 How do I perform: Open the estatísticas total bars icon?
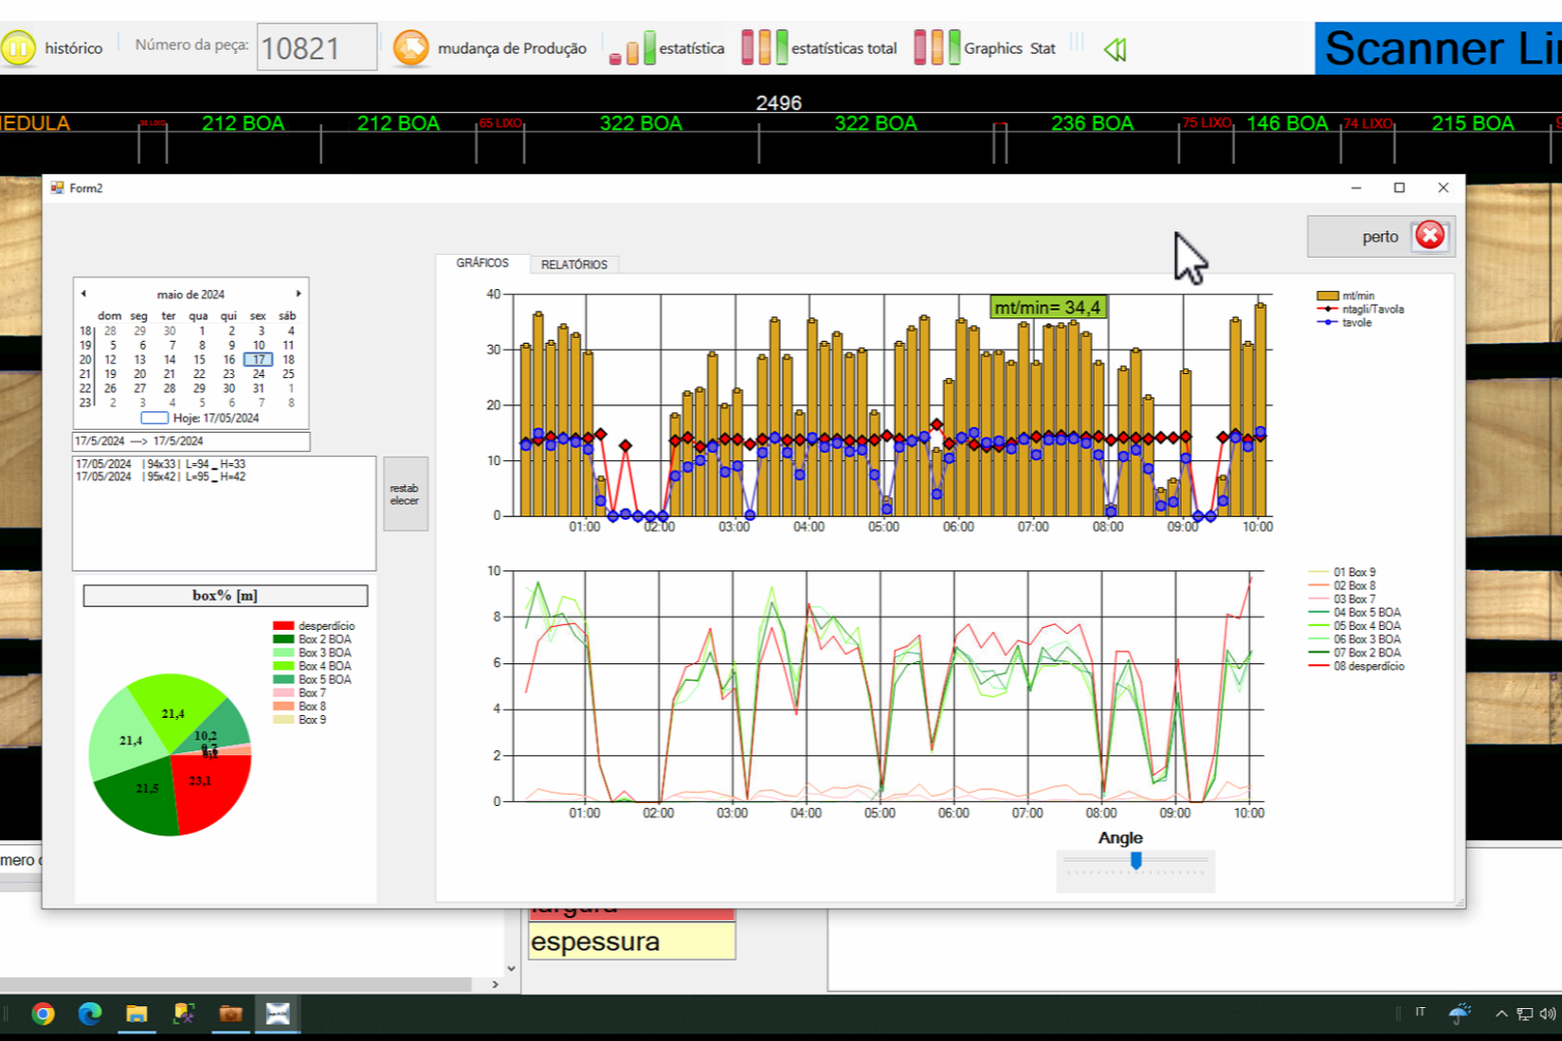[x=764, y=48]
